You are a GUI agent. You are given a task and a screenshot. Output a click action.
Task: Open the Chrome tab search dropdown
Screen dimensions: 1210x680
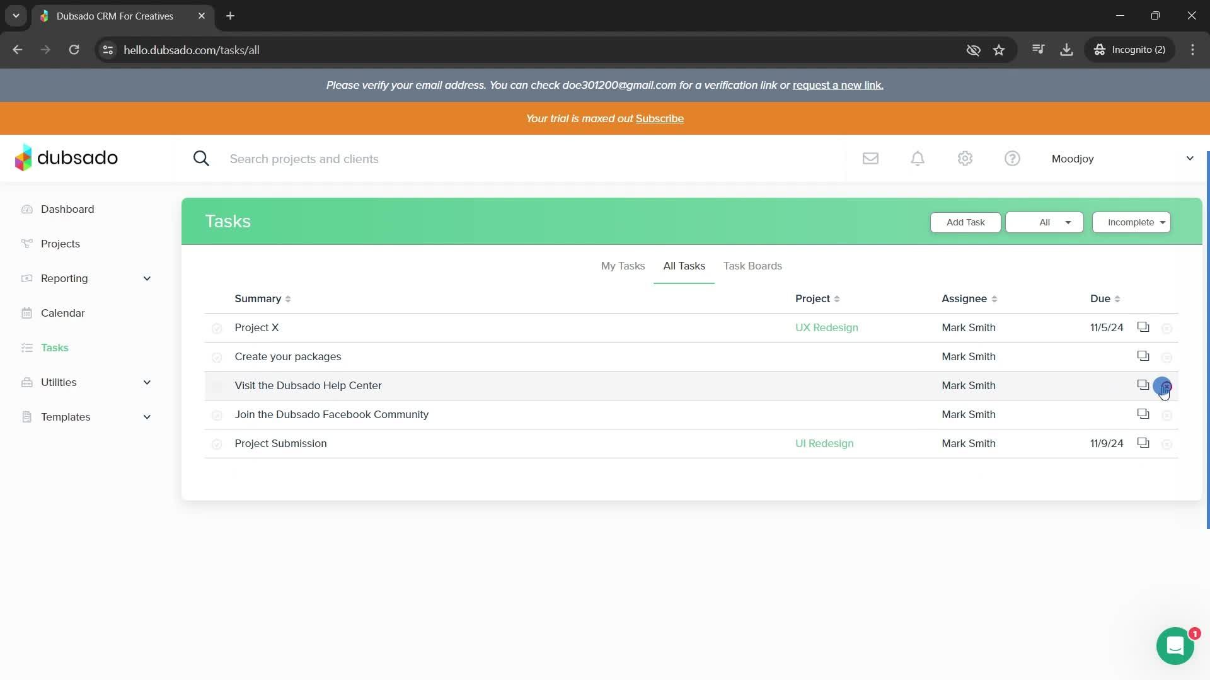click(16, 16)
